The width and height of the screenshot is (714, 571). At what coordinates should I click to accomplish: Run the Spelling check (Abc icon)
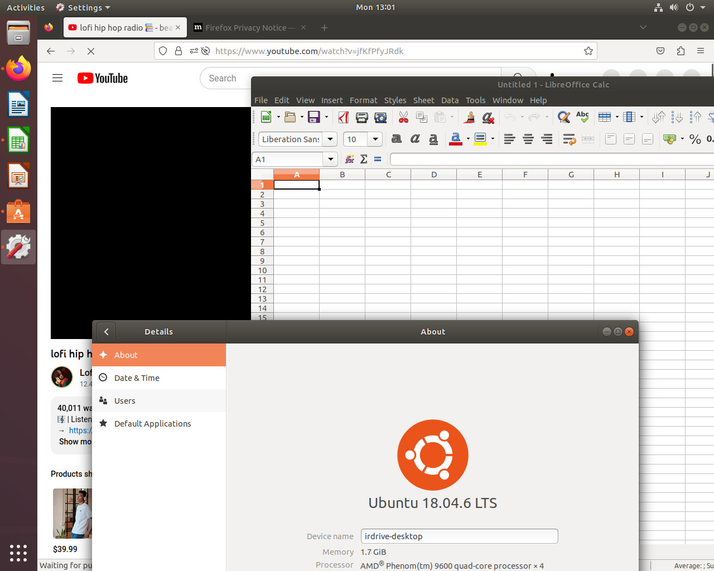tap(582, 117)
